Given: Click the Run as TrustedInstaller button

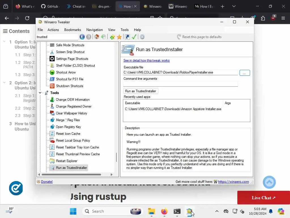Looking at the screenshot, I should (x=140, y=91).
